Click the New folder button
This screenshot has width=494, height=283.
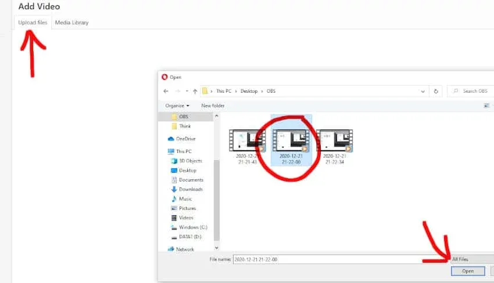pos(213,106)
